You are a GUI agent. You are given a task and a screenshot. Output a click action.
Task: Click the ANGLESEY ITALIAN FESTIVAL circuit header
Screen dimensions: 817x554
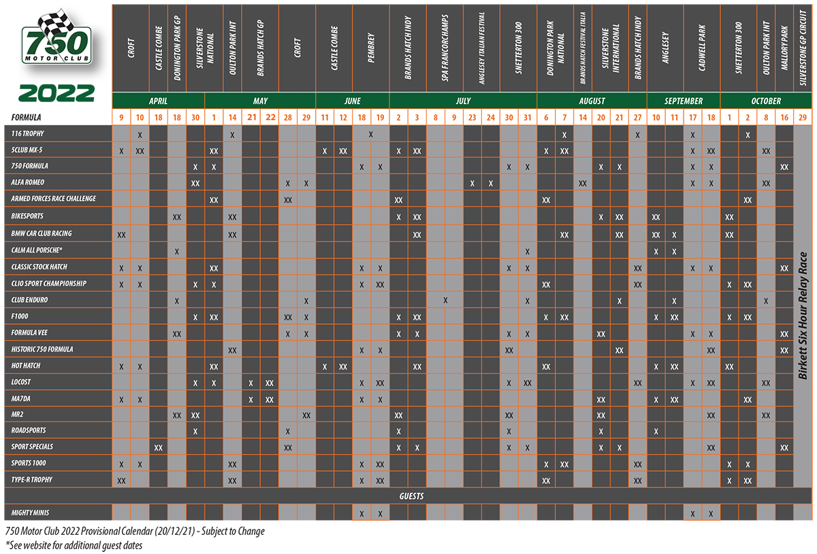coord(481,49)
